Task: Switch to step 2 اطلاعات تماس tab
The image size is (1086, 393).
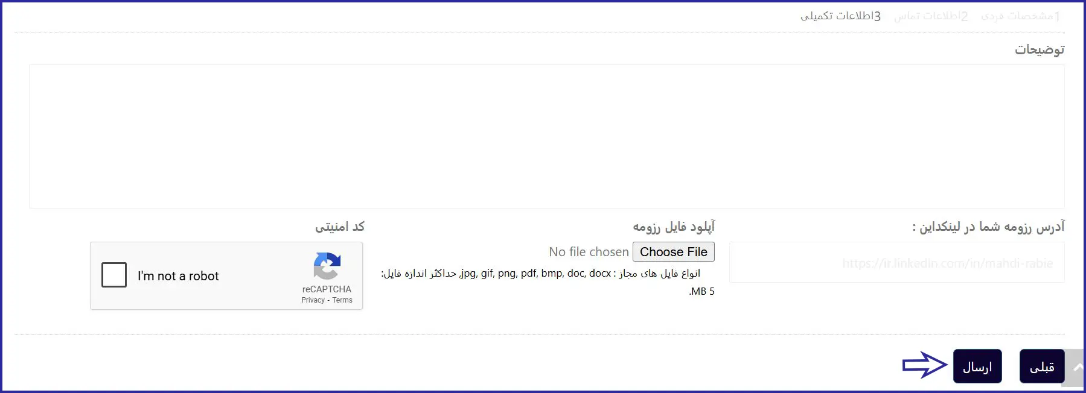Action: 931,16
